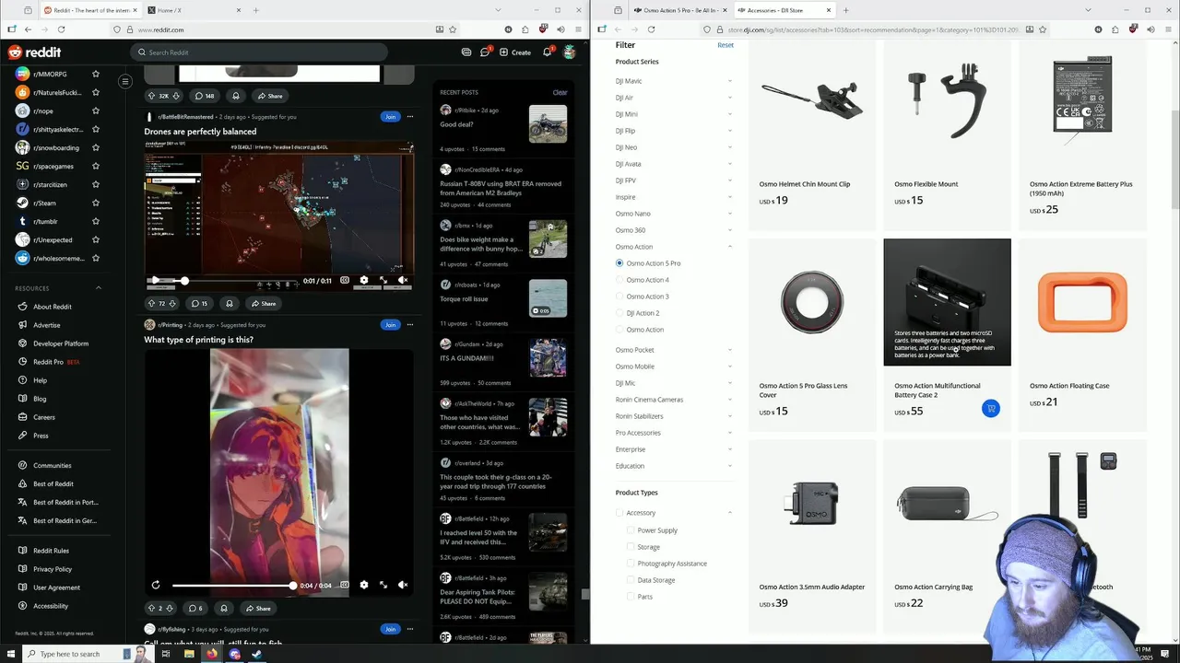Favorite r/Steam with its star icon
Viewport: 1180px width, 663px height.
pyautogui.click(x=95, y=203)
